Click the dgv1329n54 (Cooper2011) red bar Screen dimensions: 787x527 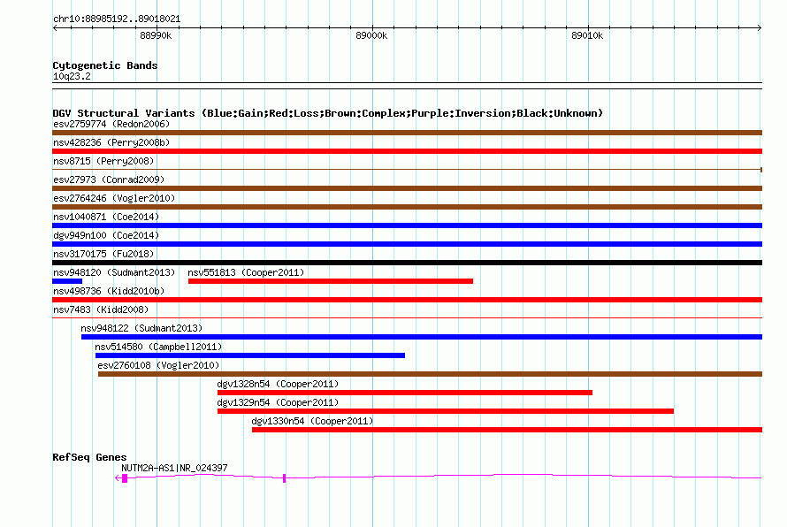pos(446,411)
